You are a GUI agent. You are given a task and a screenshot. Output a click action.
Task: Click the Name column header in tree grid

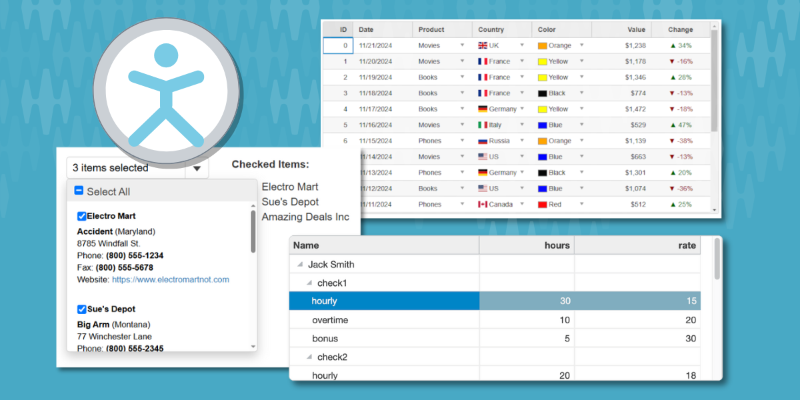[x=384, y=245]
